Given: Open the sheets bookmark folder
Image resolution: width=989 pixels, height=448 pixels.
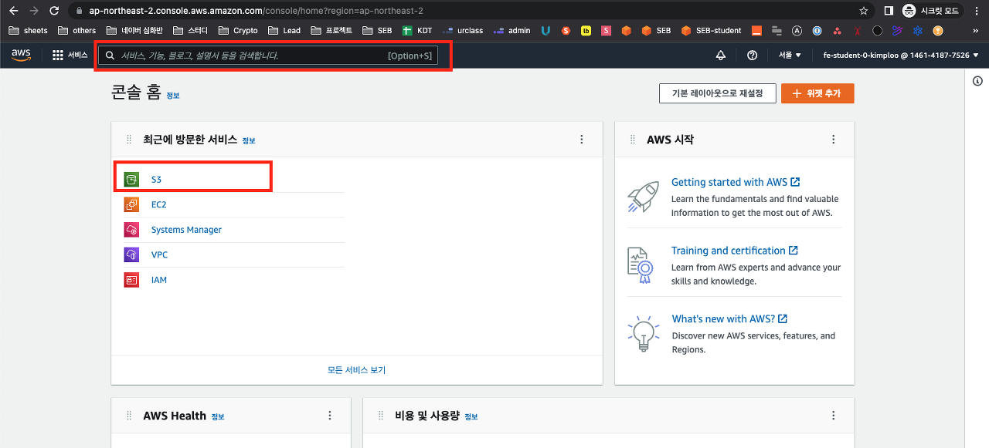Looking at the screenshot, I should (x=29, y=31).
